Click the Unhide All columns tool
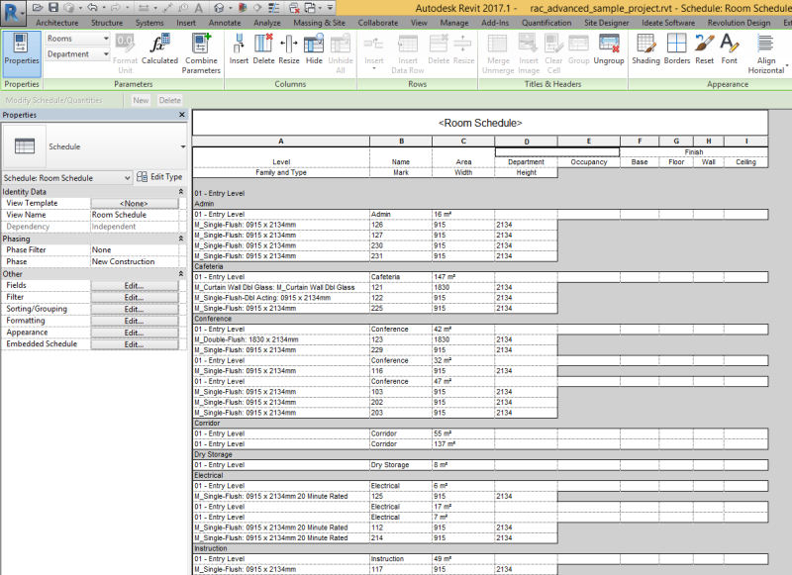Image resolution: width=792 pixels, height=575 pixels. [x=344, y=51]
